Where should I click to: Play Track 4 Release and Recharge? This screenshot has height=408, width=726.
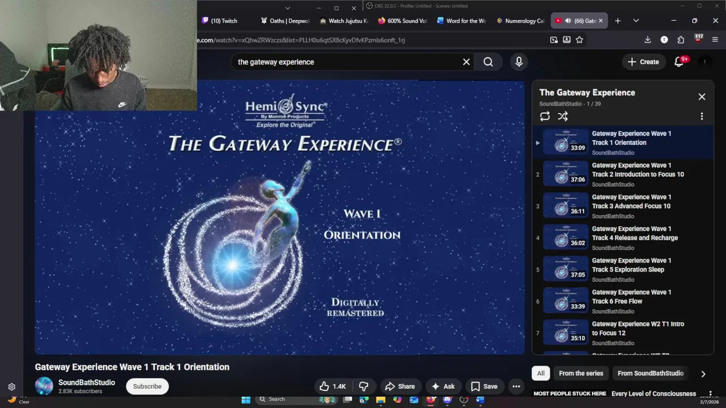point(623,238)
